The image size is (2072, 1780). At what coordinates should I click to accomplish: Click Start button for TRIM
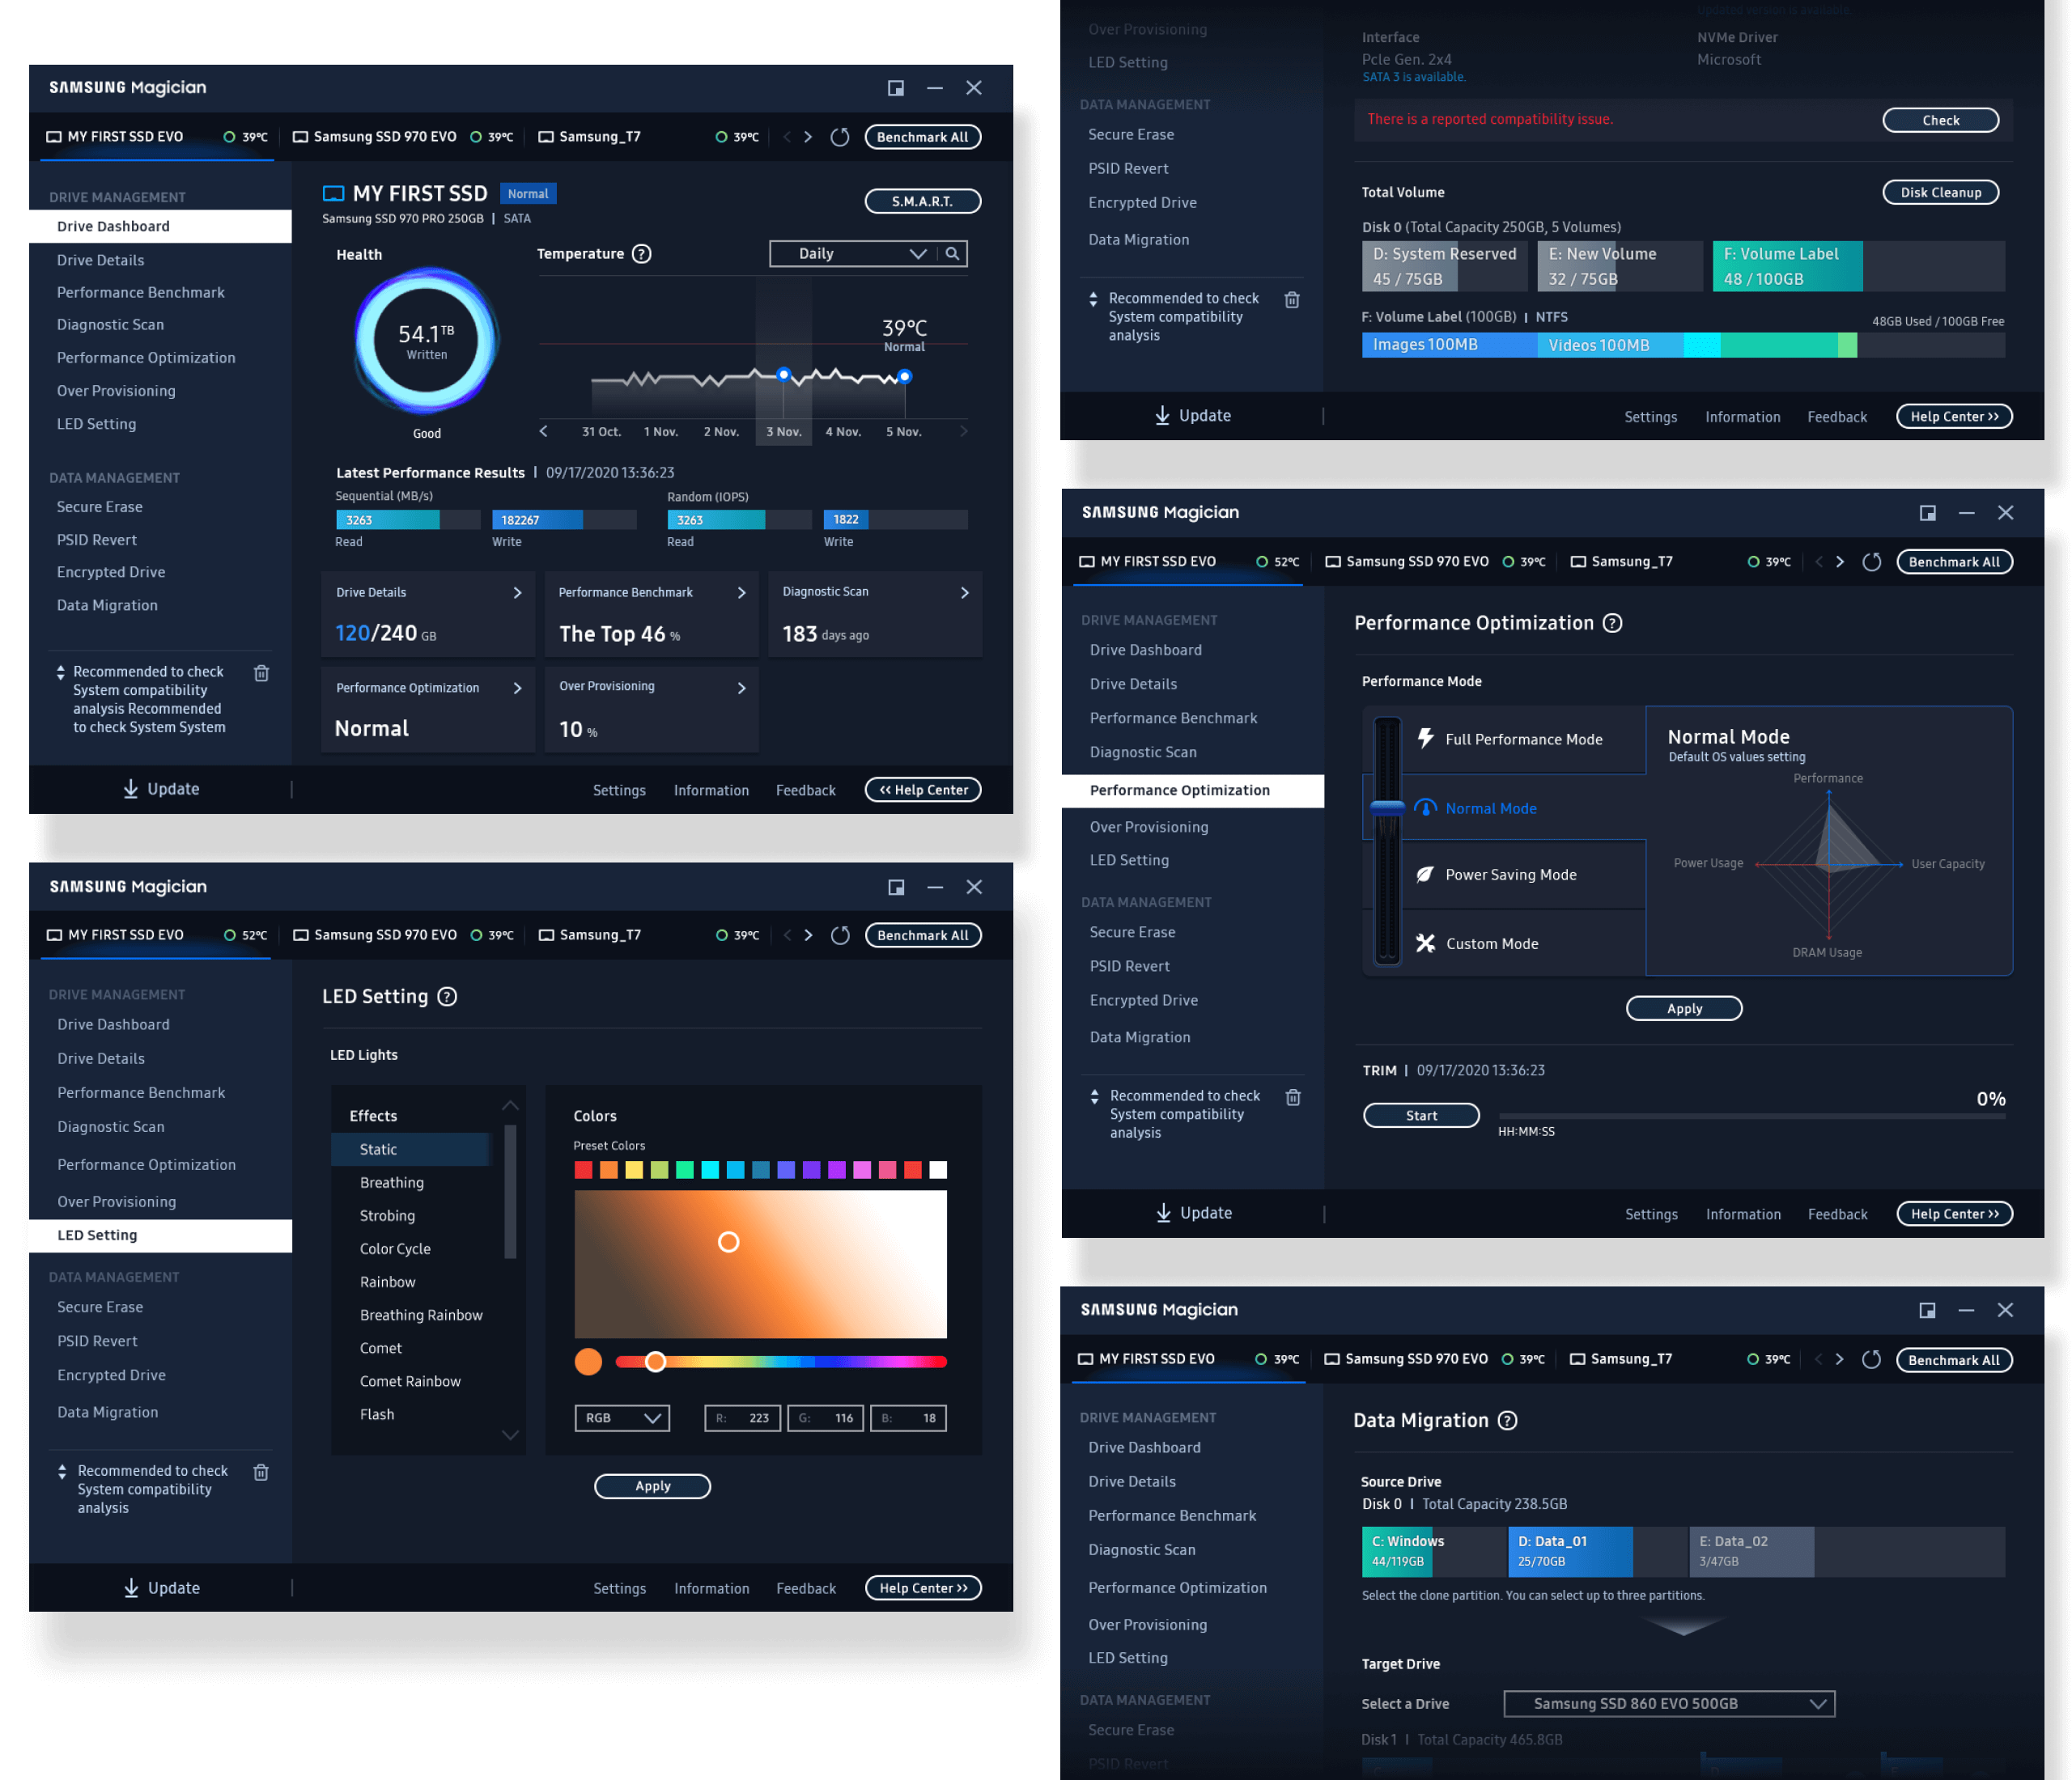[1421, 1116]
